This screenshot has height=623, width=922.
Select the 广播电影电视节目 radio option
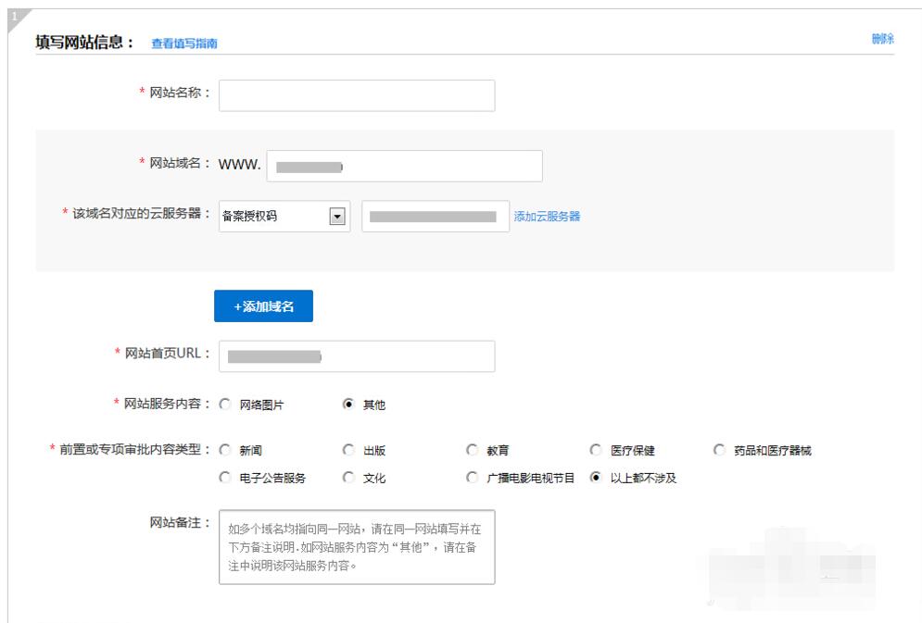click(473, 479)
